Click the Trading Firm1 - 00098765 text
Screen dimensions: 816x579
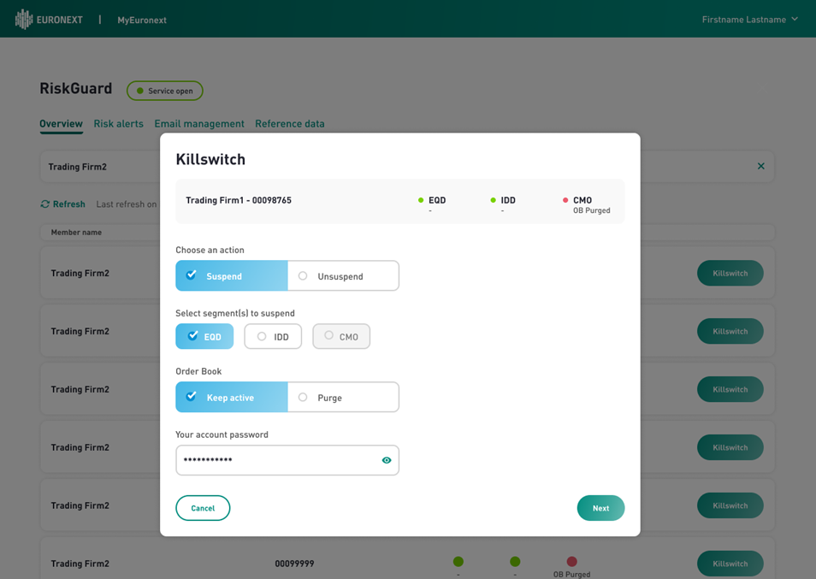point(239,200)
